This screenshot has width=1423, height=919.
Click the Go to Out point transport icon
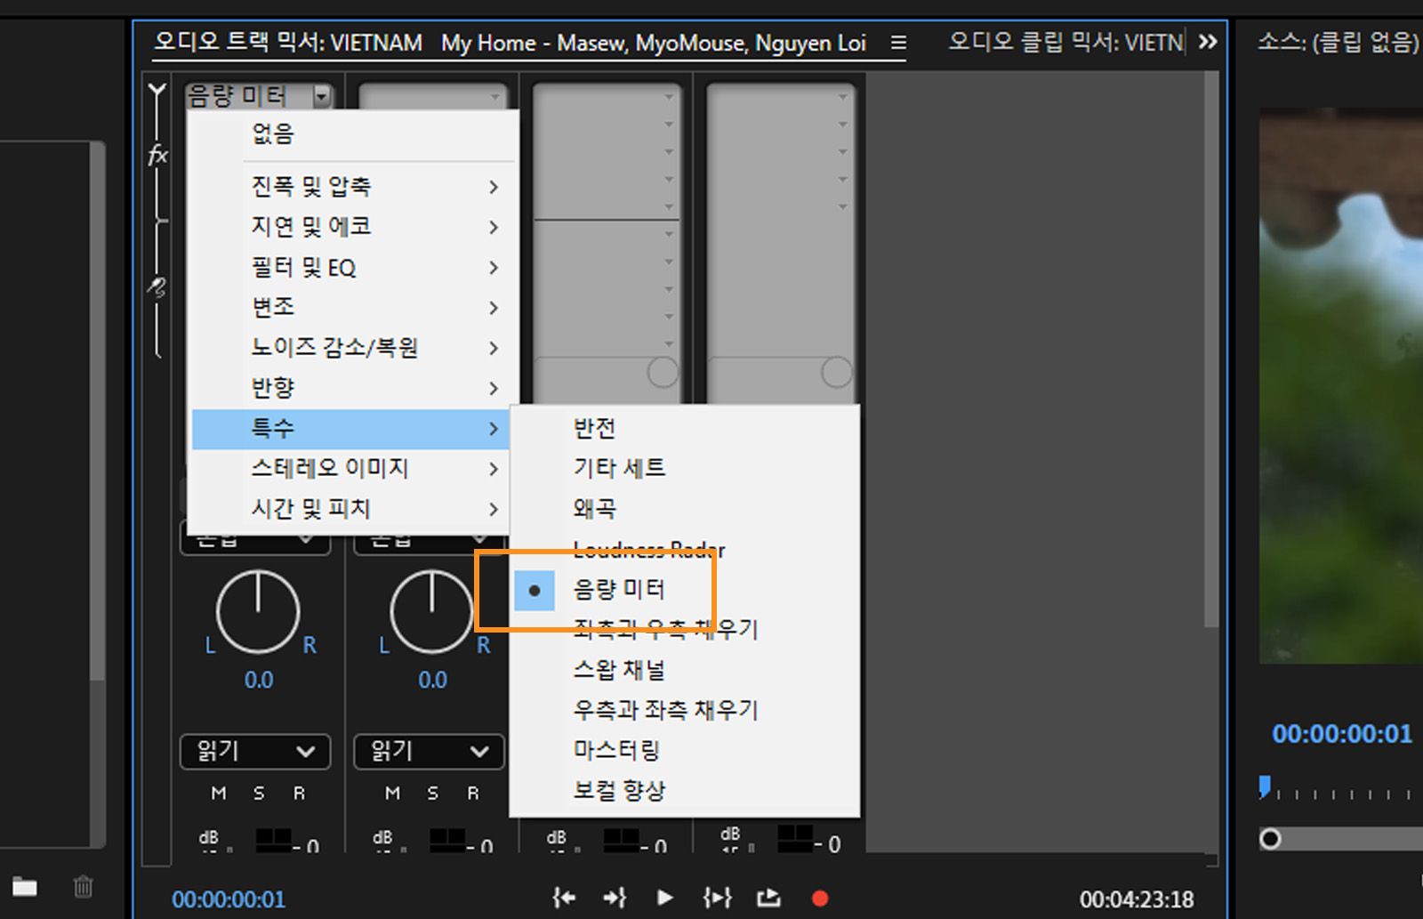tap(615, 899)
